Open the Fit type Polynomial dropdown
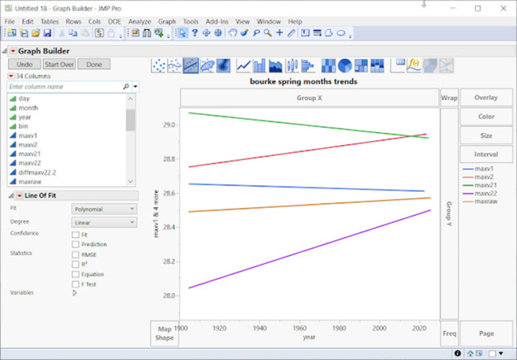 [x=103, y=209]
